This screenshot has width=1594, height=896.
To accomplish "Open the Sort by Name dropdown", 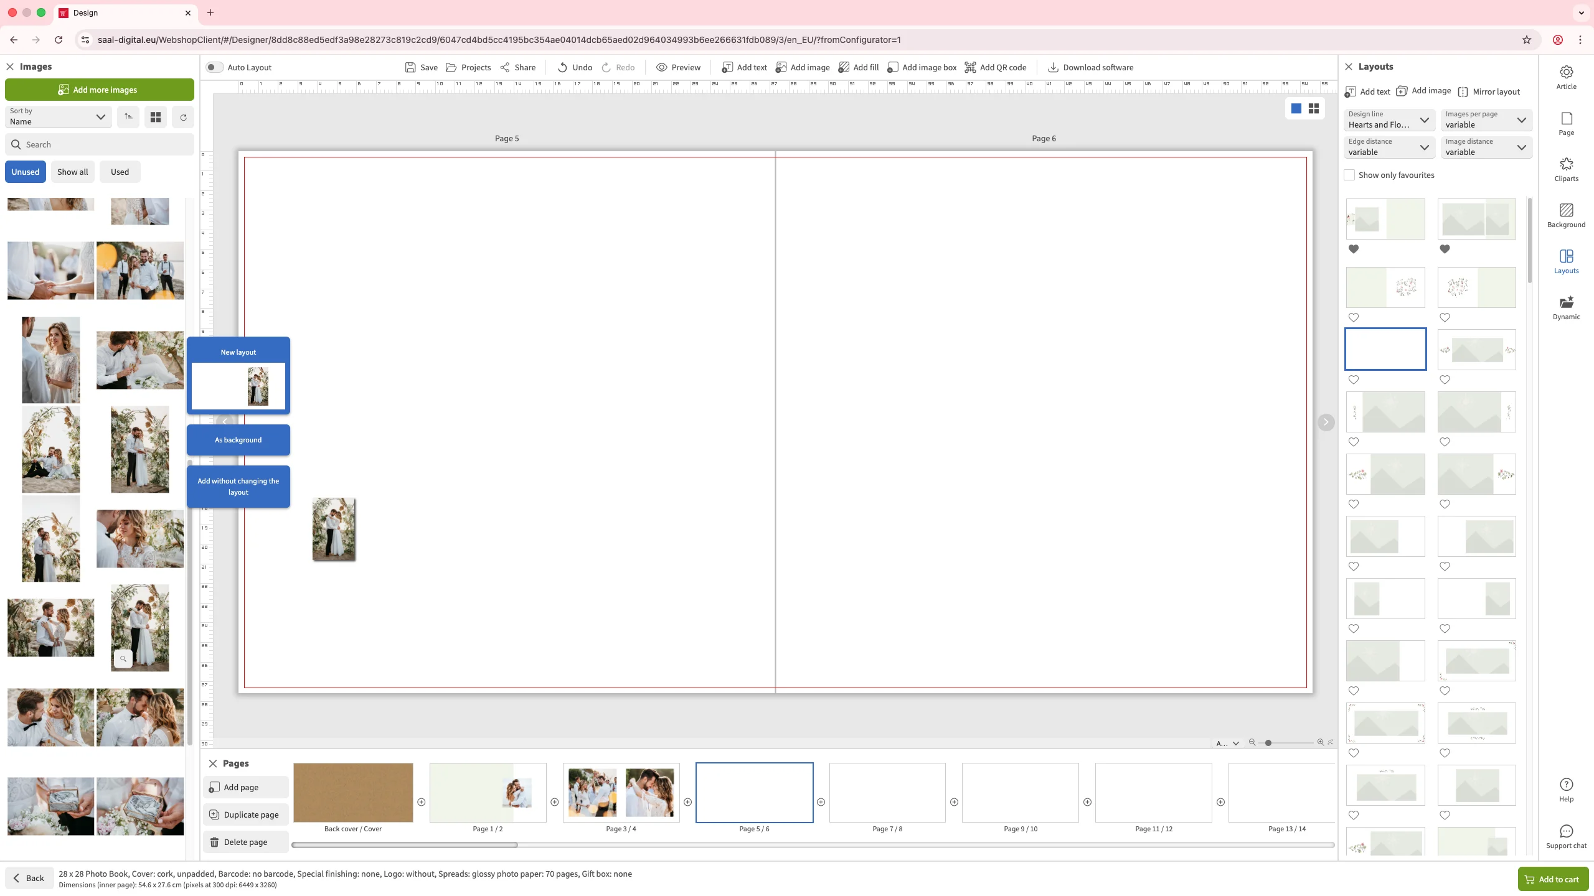I will coord(58,117).
